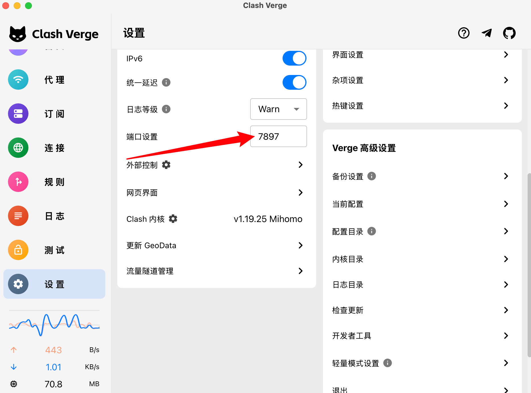
Task: Click the info icon beside 日志等级
Action: pyautogui.click(x=166, y=109)
